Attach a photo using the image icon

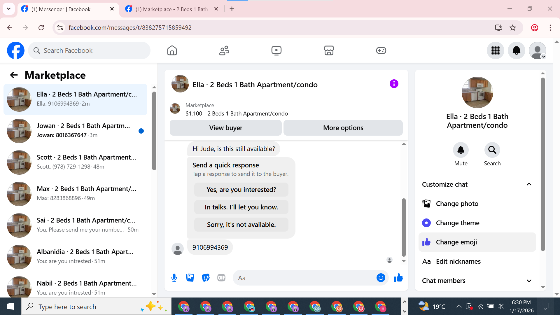tap(190, 278)
